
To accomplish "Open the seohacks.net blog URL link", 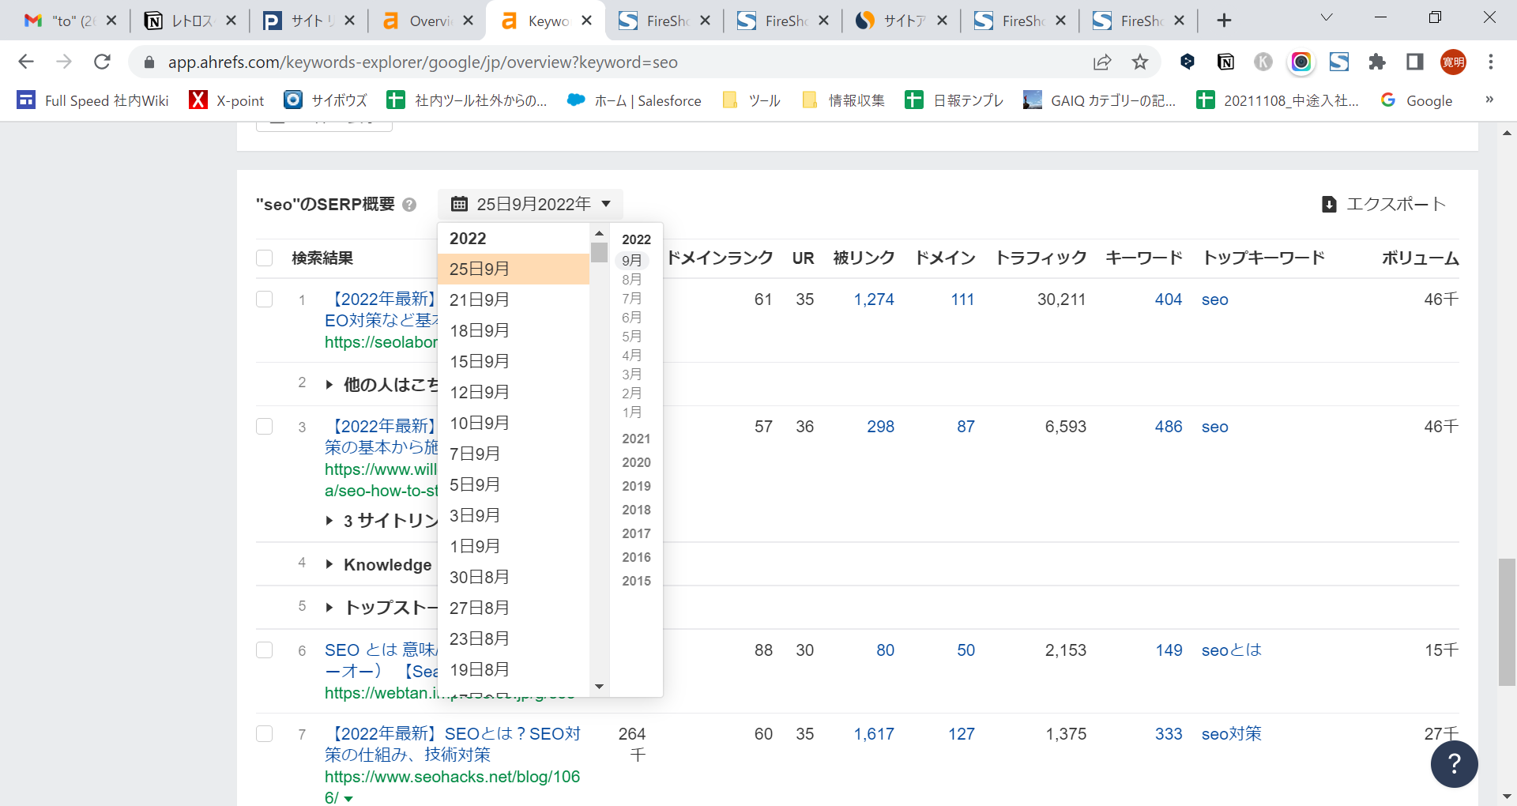I will (452, 777).
